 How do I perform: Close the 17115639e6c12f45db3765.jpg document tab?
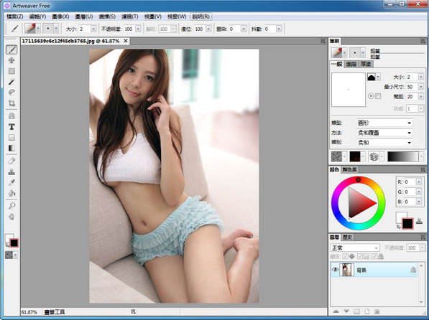tap(126, 41)
